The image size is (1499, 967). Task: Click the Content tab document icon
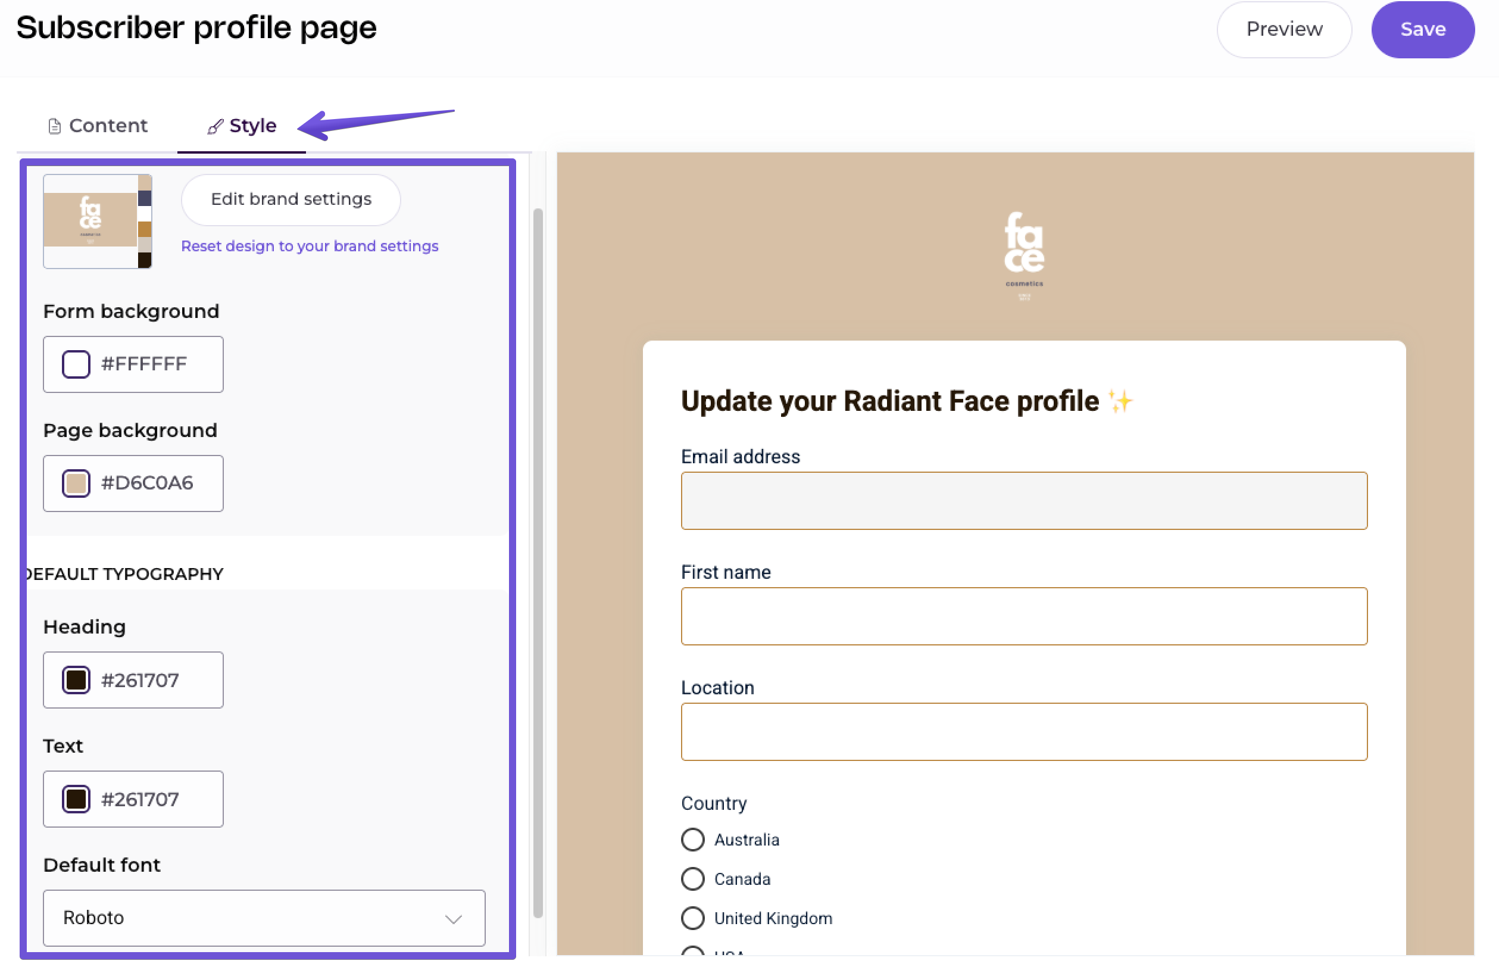pyautogui.click(x=55, y=126)
